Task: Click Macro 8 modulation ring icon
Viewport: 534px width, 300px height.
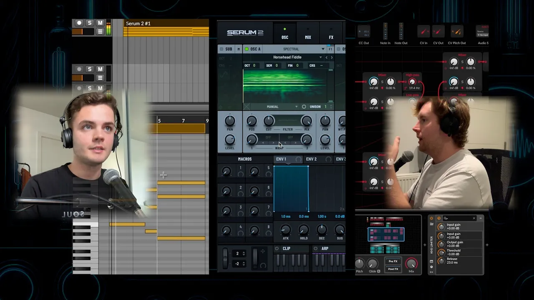Action: tap(269, 233)
